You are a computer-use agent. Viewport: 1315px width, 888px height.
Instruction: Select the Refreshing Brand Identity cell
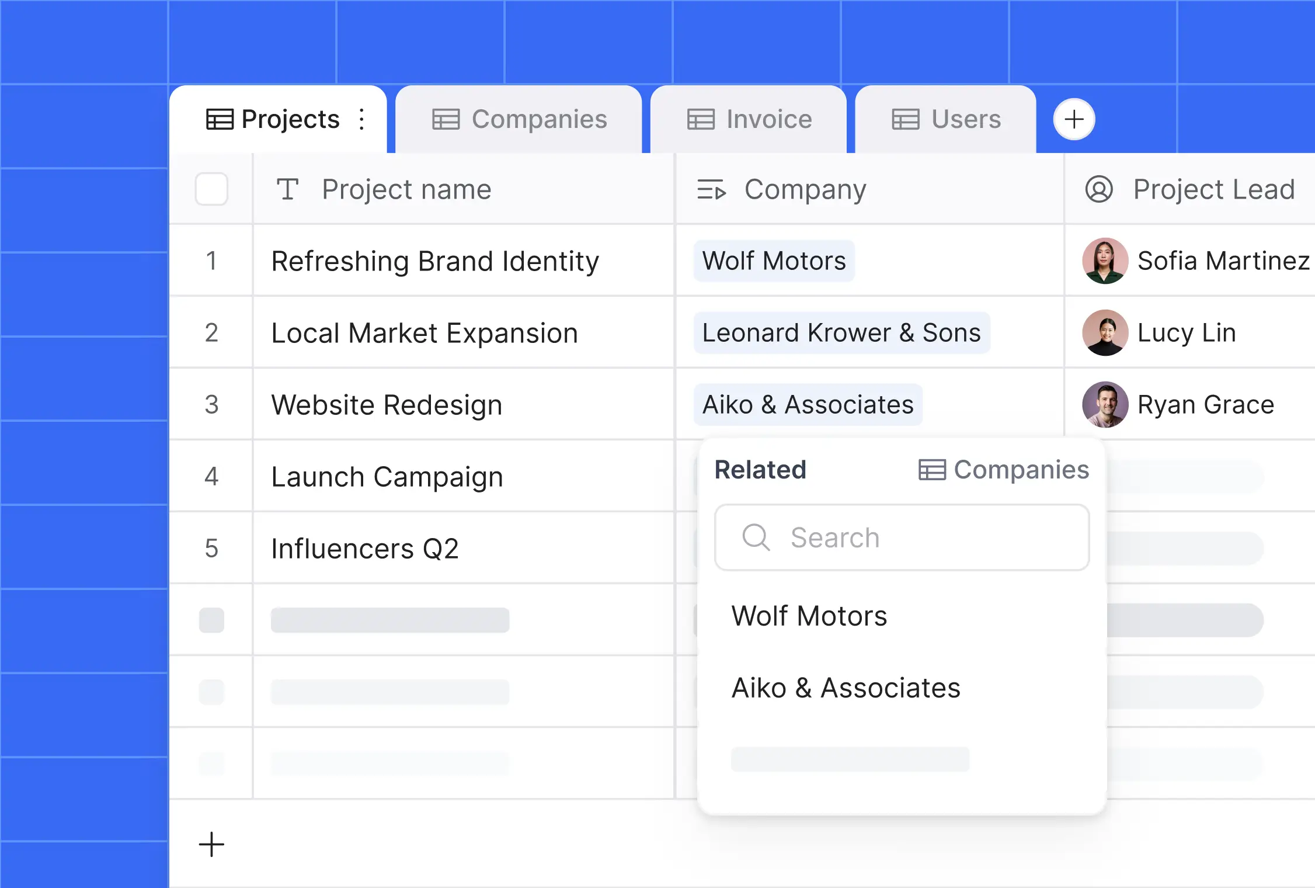click(x=464, y=261)
